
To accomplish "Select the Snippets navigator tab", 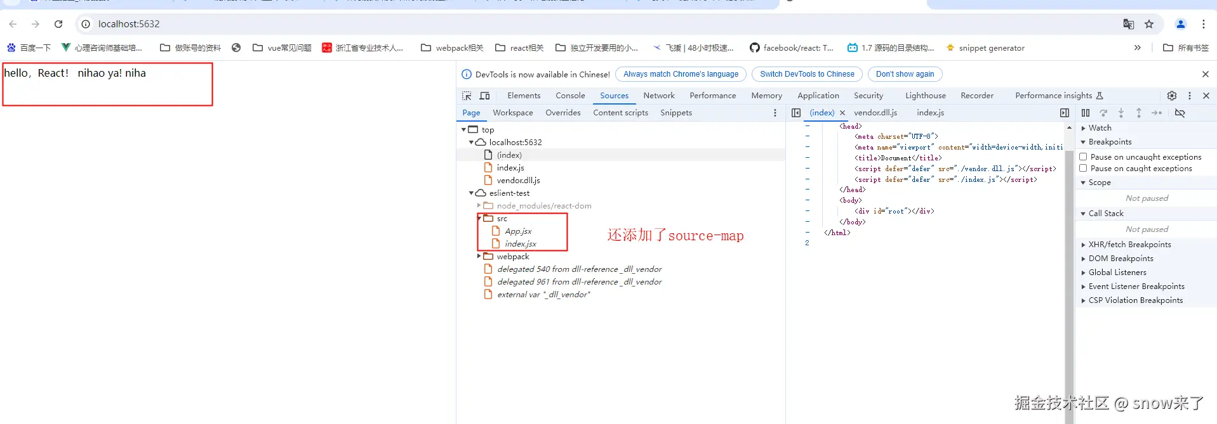I will tap(676, 113).
